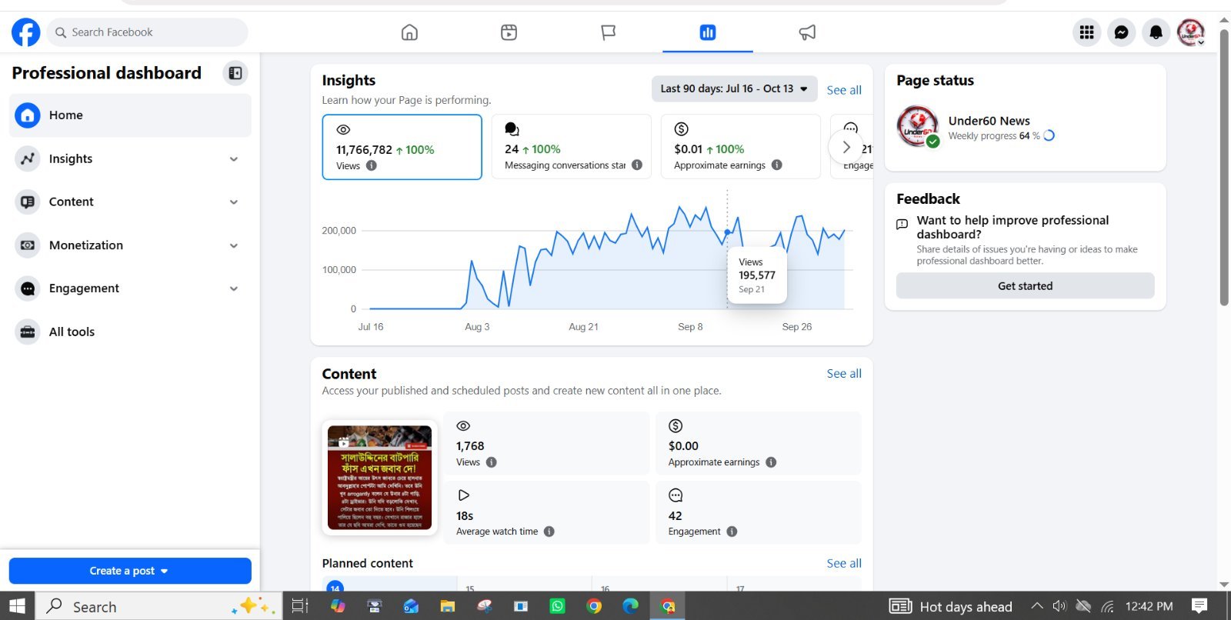
Task: Click the Search Facebook field
Action: [148, 32]
